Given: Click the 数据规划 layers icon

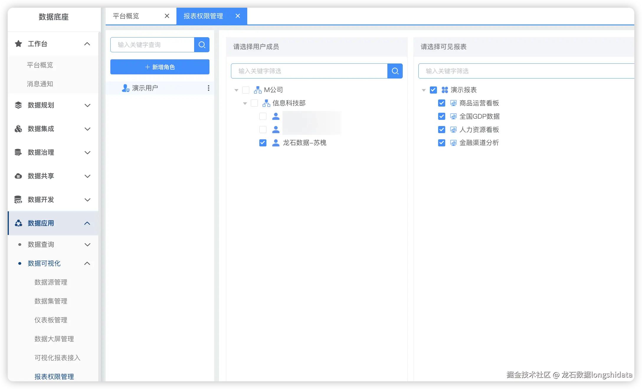Looking at the screenshot, I should pyautogui.click(x=18, y=105).
